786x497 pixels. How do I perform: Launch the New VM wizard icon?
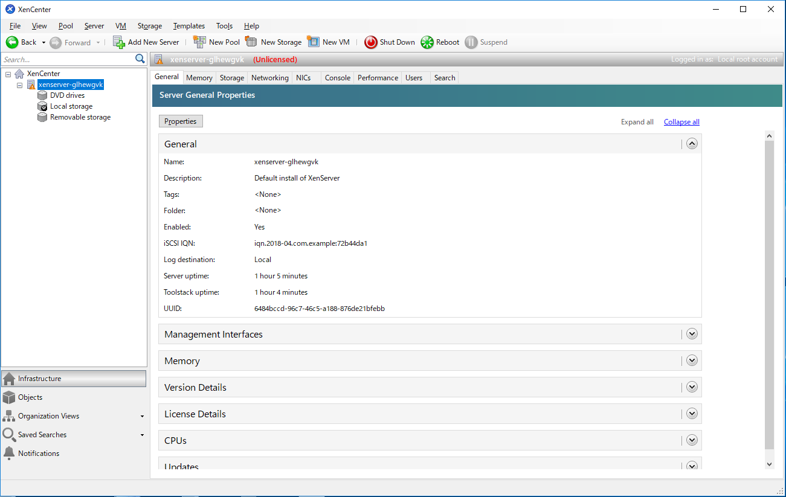tap(314, 42)
